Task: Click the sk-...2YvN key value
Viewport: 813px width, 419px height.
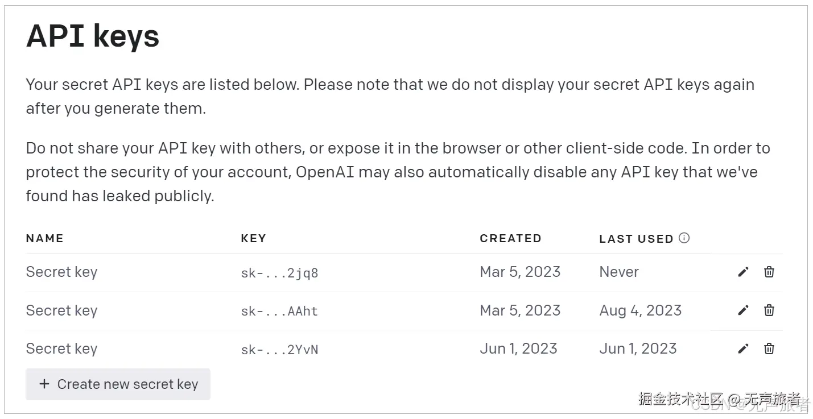Action: [x=279, y=350]
